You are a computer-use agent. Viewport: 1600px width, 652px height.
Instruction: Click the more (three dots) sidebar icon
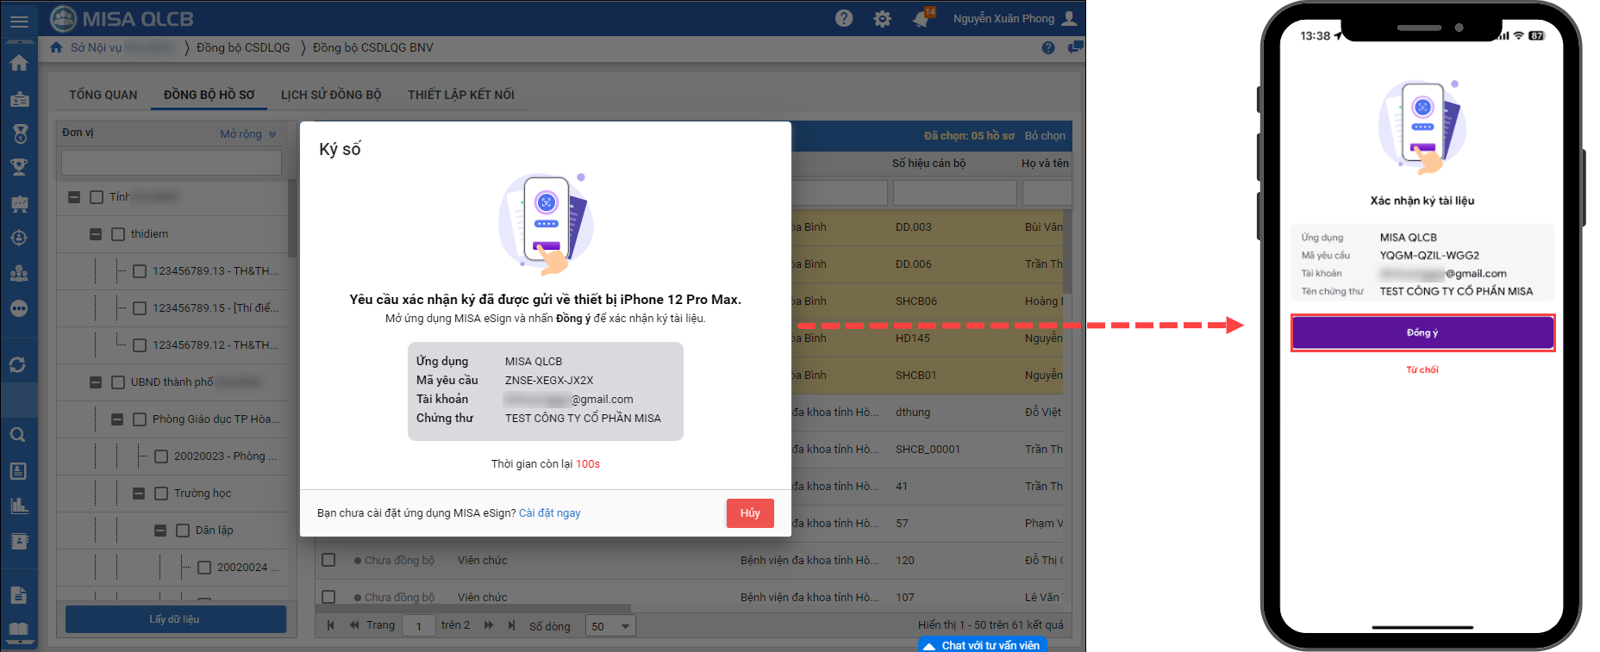coord(19,308)
